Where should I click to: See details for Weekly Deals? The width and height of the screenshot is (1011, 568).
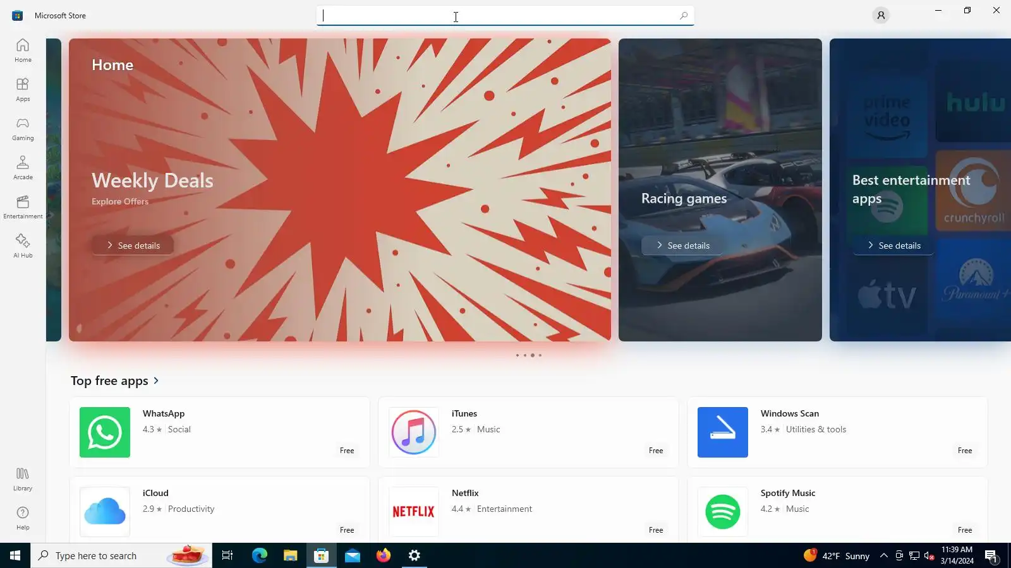point(133,246)
